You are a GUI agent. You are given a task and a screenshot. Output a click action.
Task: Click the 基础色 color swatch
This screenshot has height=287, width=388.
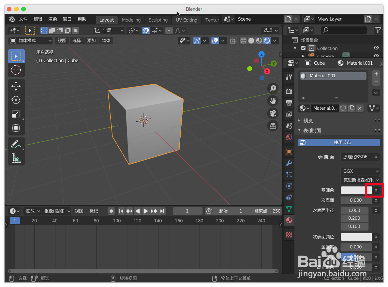[356, 190]
